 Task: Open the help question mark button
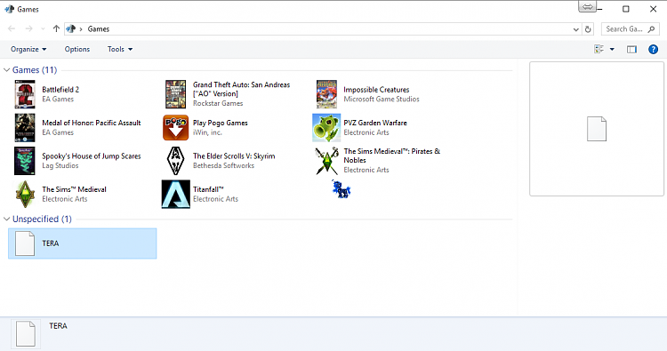(x=653, y=49)
